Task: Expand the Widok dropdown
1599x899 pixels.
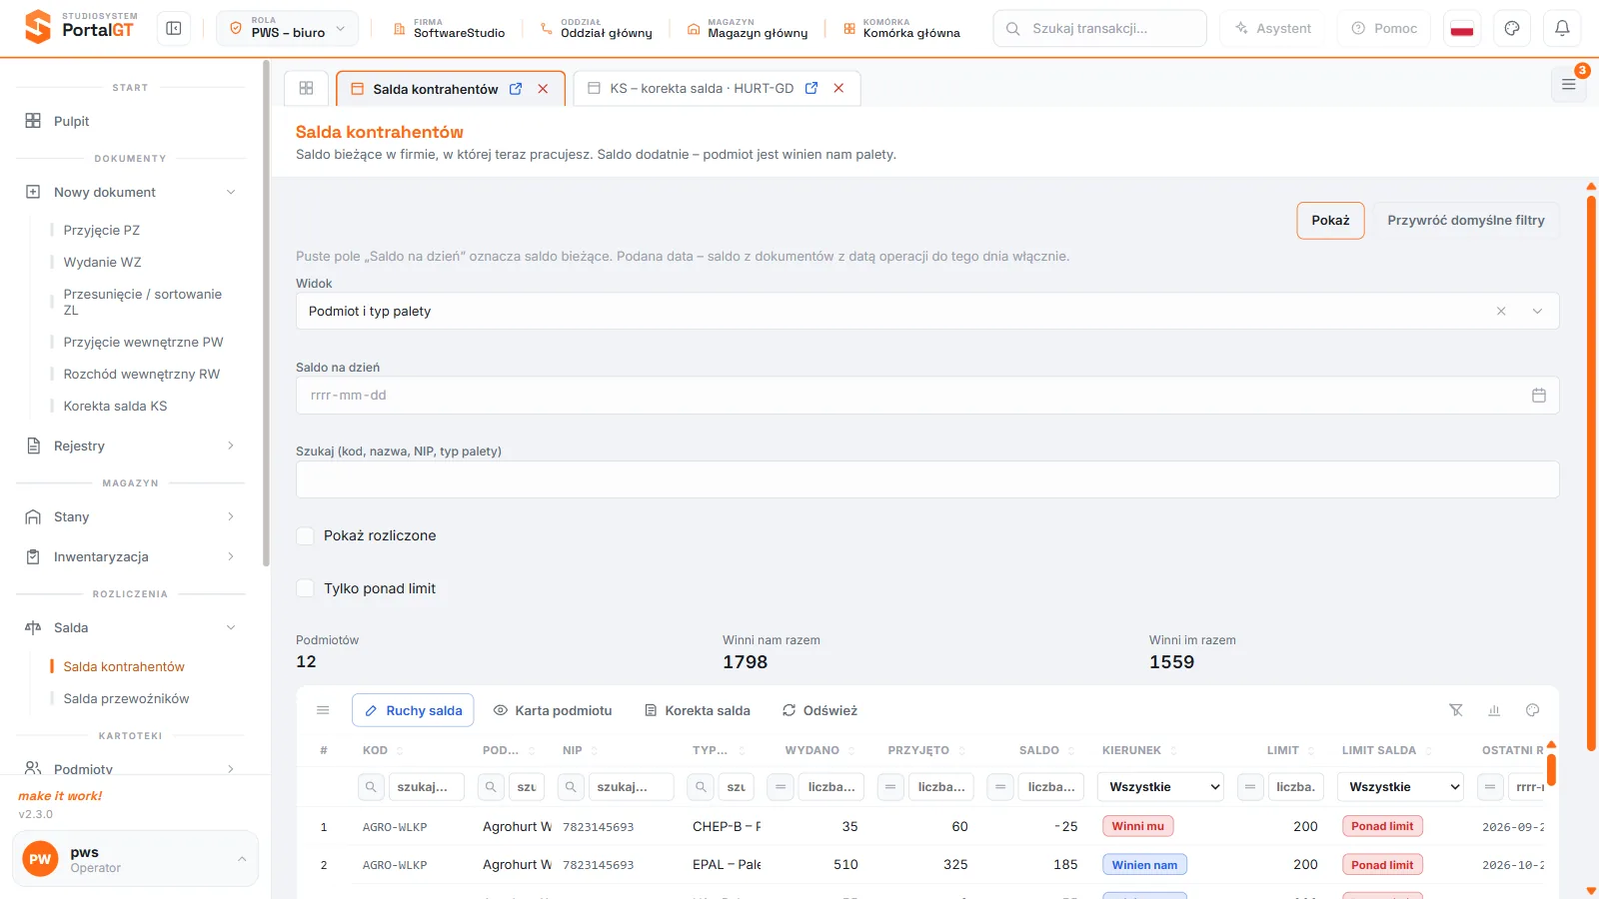Action: (1537, 312)
